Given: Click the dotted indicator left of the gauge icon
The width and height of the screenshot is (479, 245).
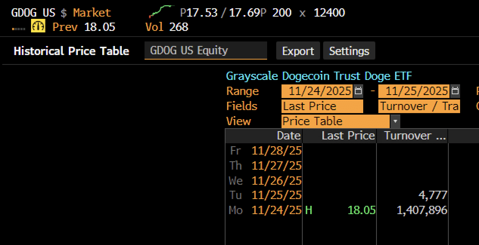Looking at the screenshot, I should pos(19,28).
